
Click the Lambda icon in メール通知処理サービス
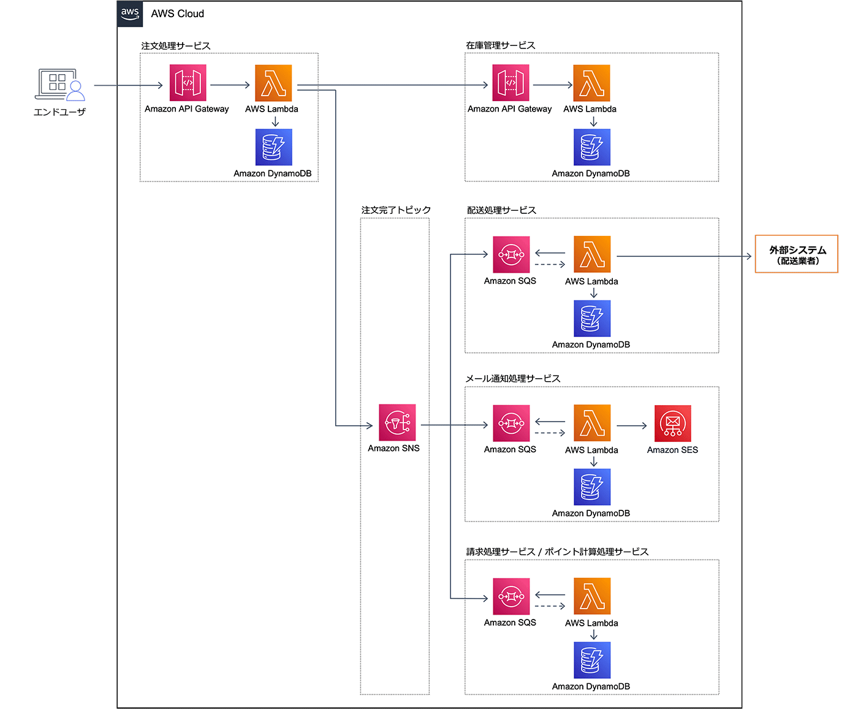(592, 423)
